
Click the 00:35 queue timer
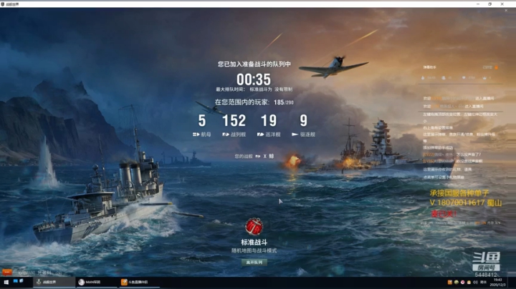tap(254, 79)
